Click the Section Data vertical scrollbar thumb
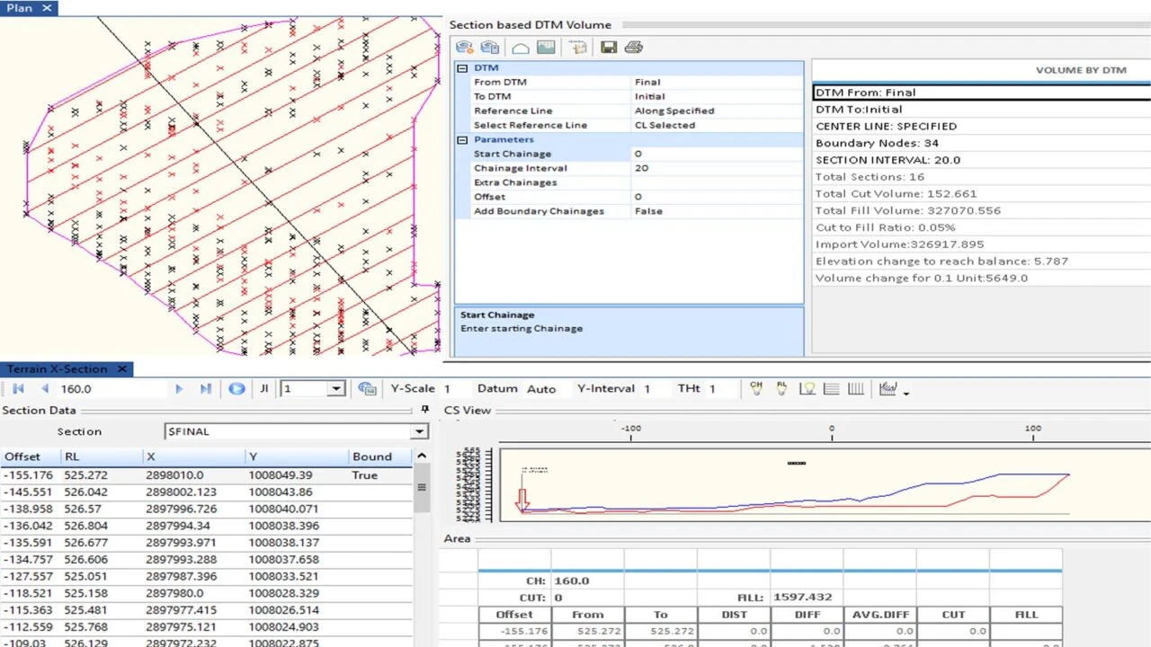1151x647 pixels. coord(421,488)
